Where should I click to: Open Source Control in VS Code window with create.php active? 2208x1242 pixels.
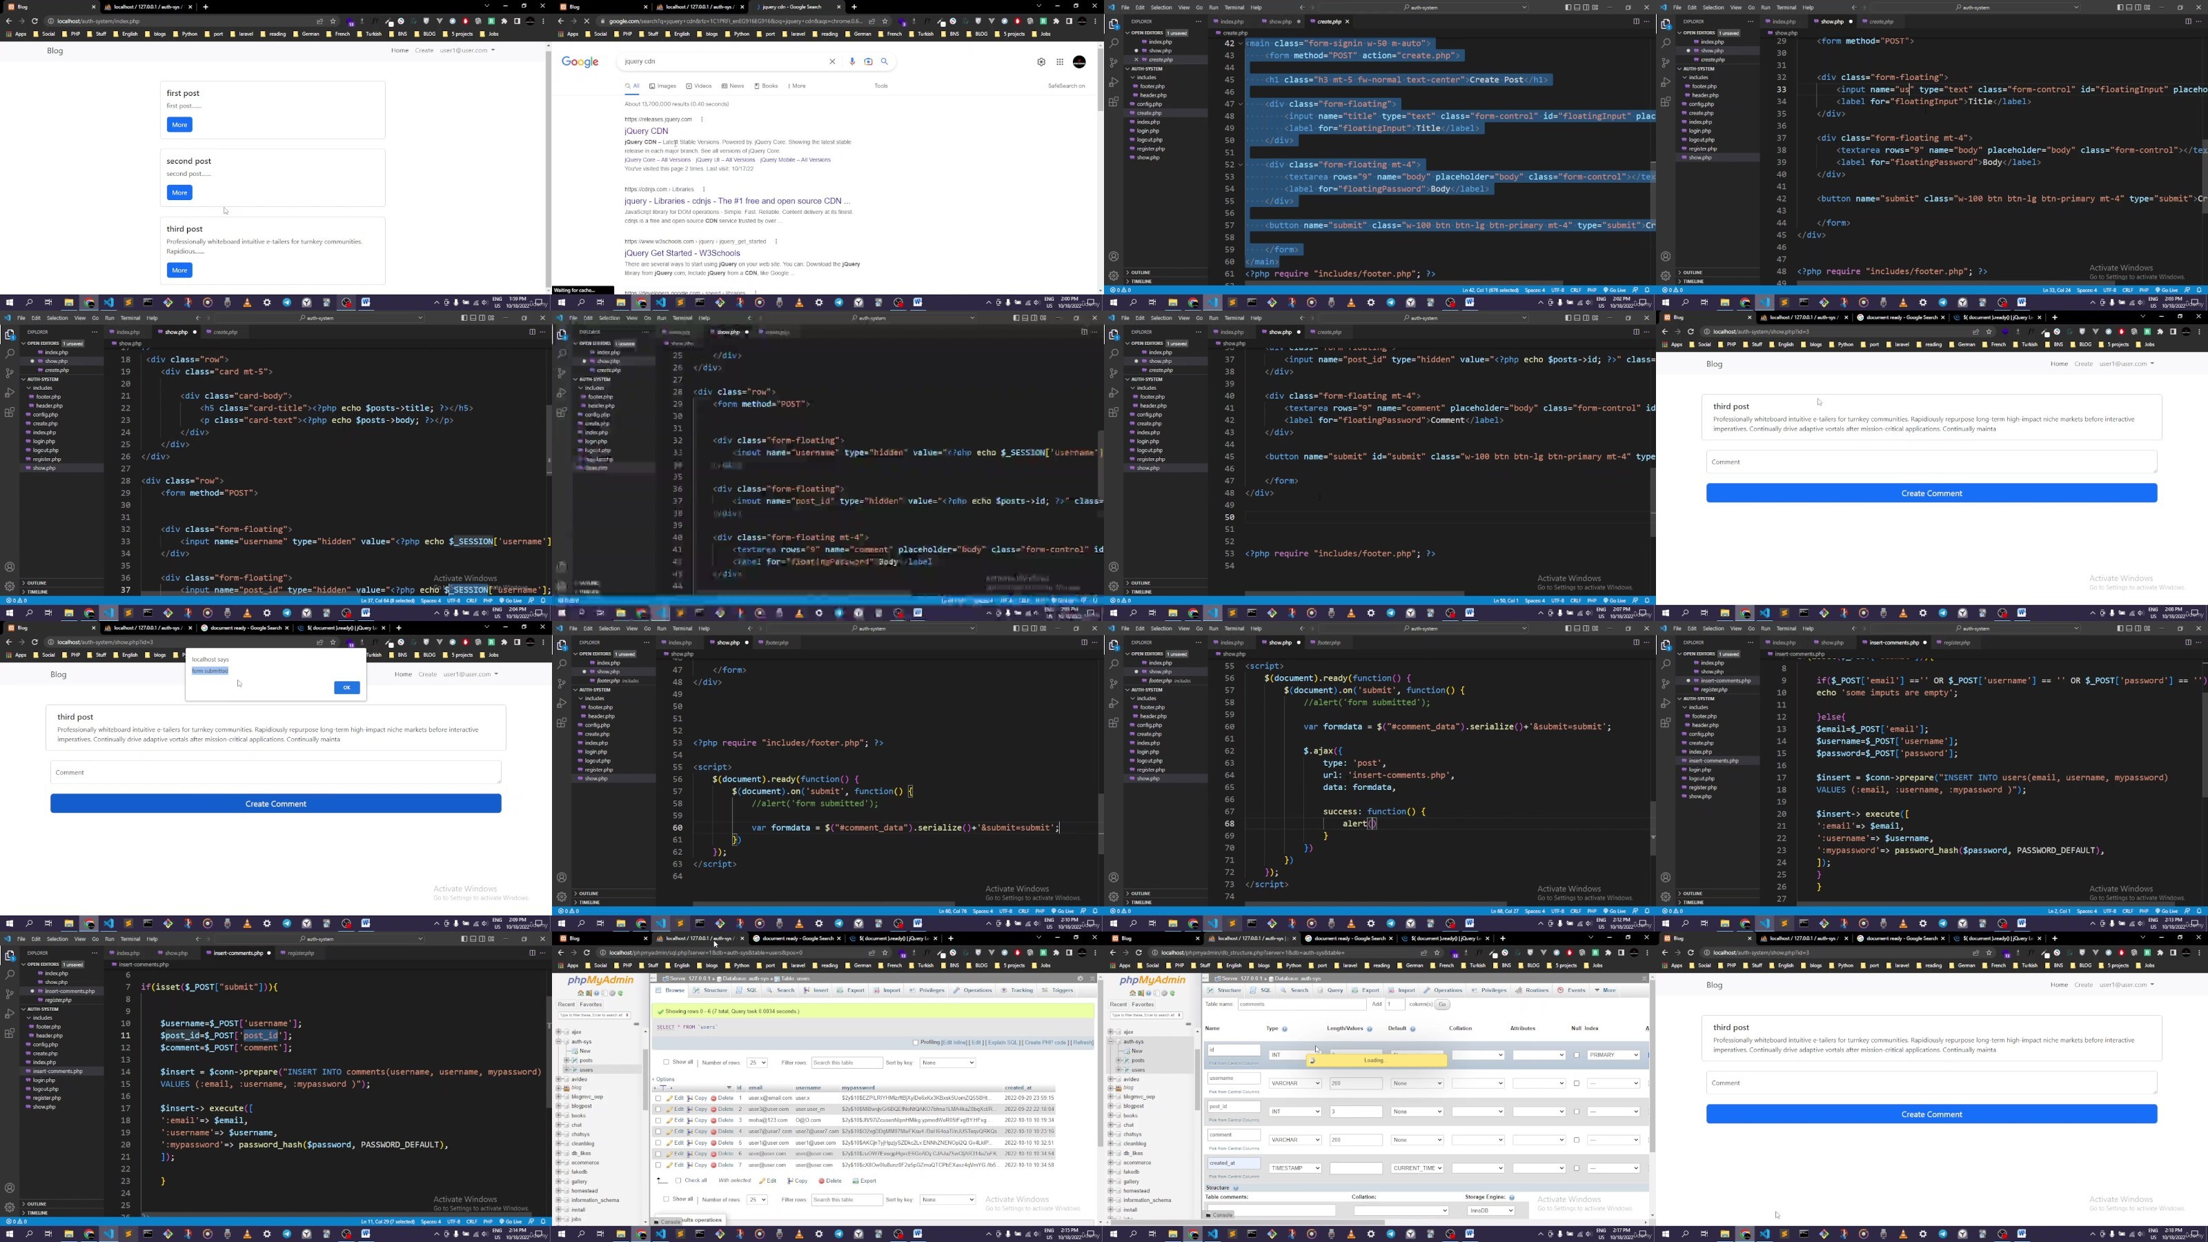[x=1114, y=63]
